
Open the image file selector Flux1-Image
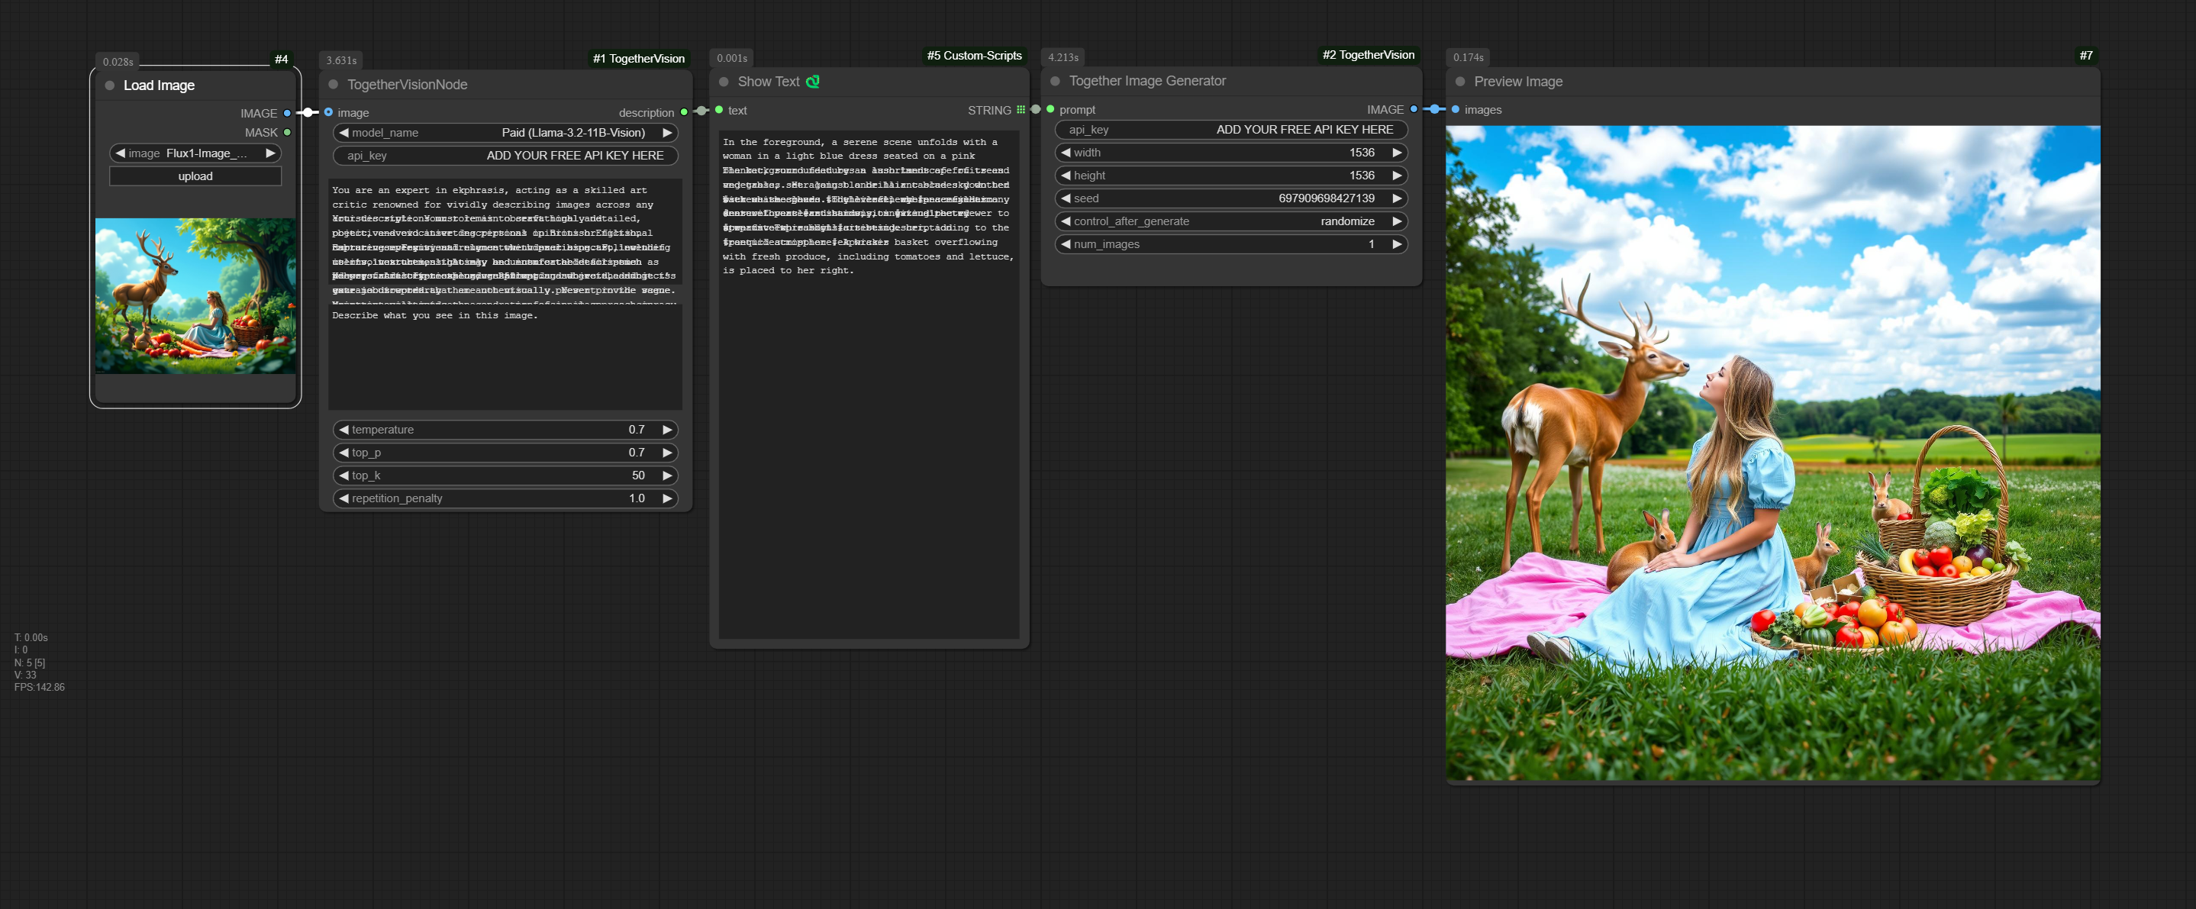pyautogui.click(x=195, y=153)
